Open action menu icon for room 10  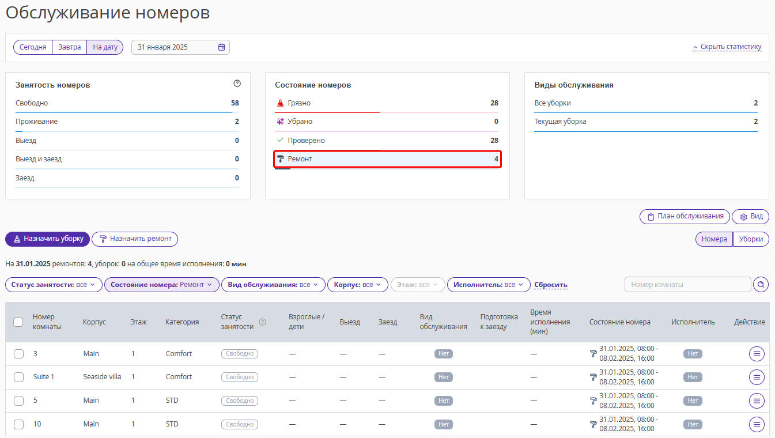click(x=757, y=424)
